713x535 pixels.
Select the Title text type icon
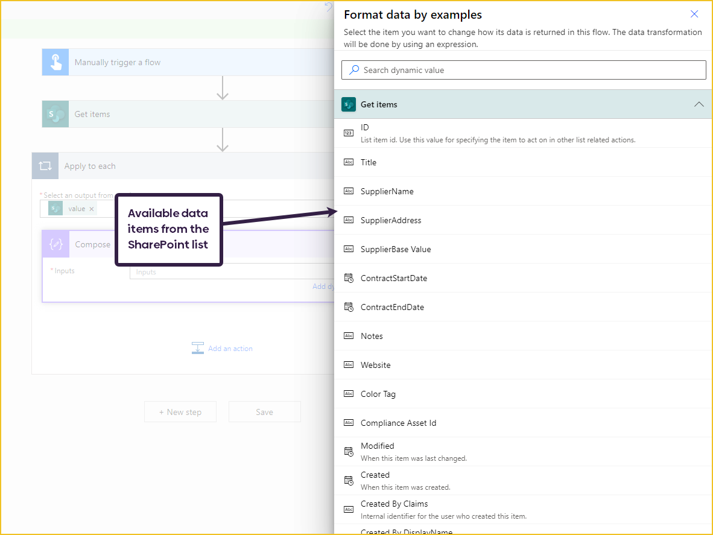349,162
